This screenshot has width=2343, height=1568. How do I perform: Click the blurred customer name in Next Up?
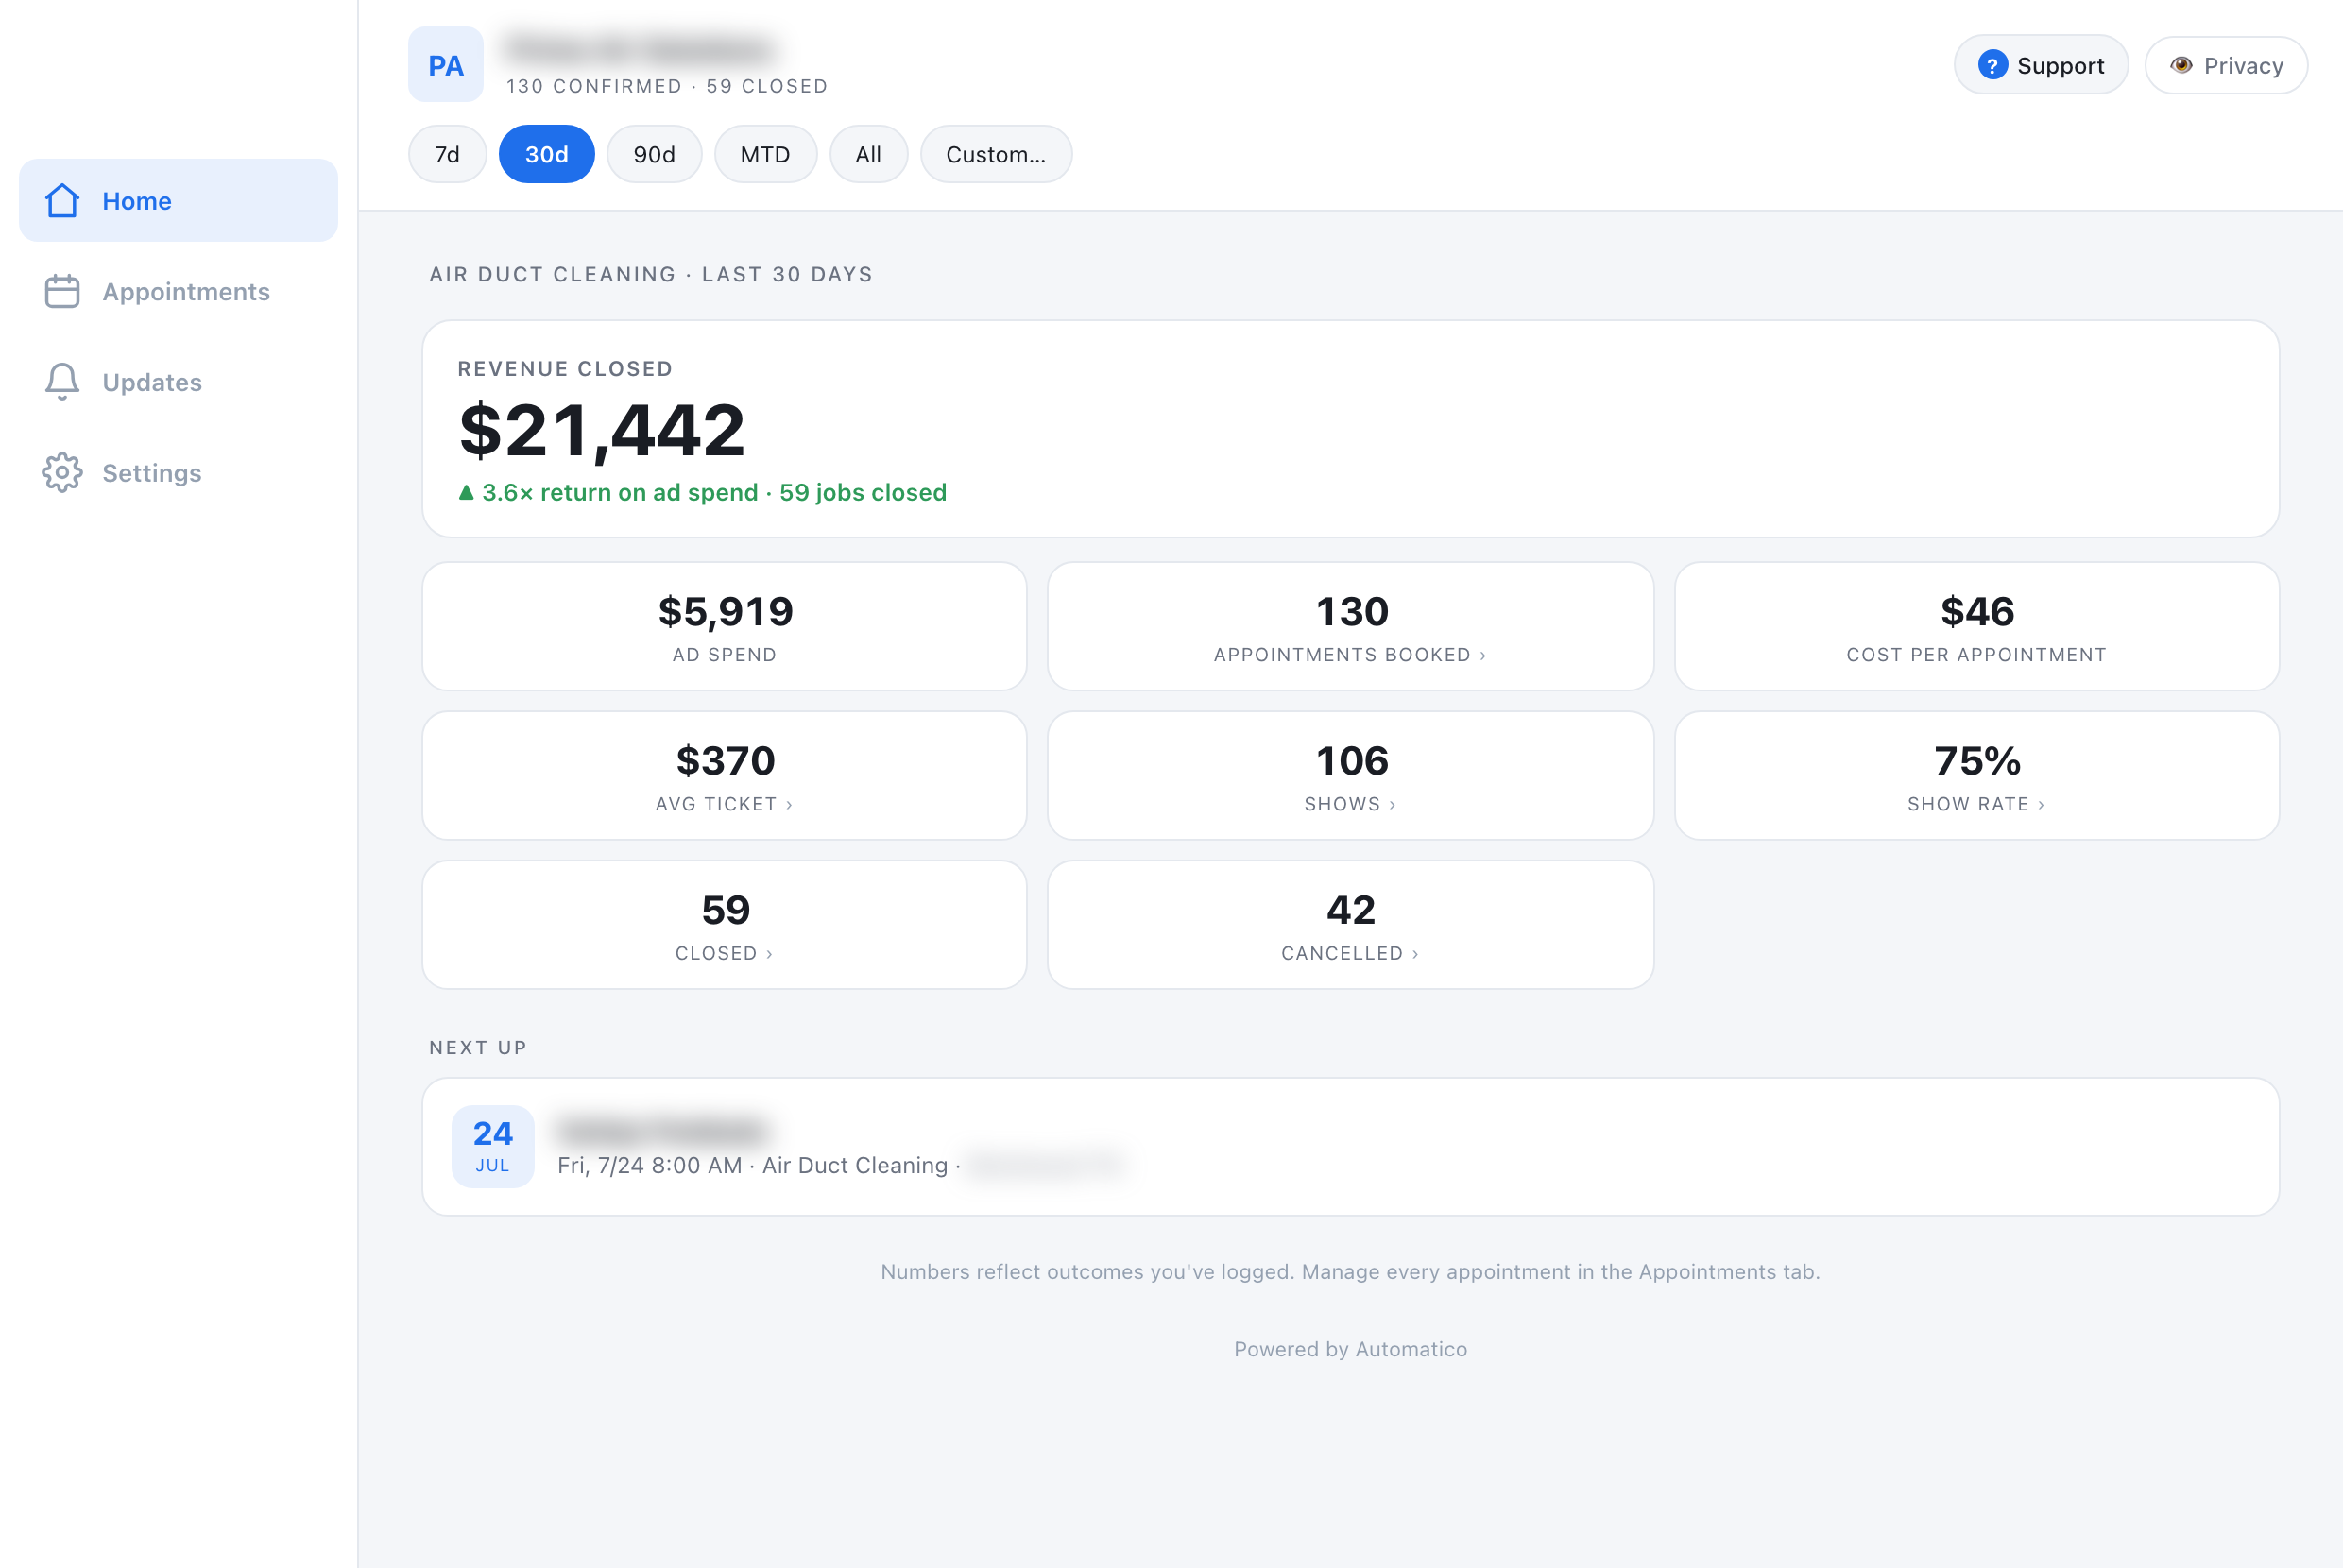click(x=663, y=1130)
